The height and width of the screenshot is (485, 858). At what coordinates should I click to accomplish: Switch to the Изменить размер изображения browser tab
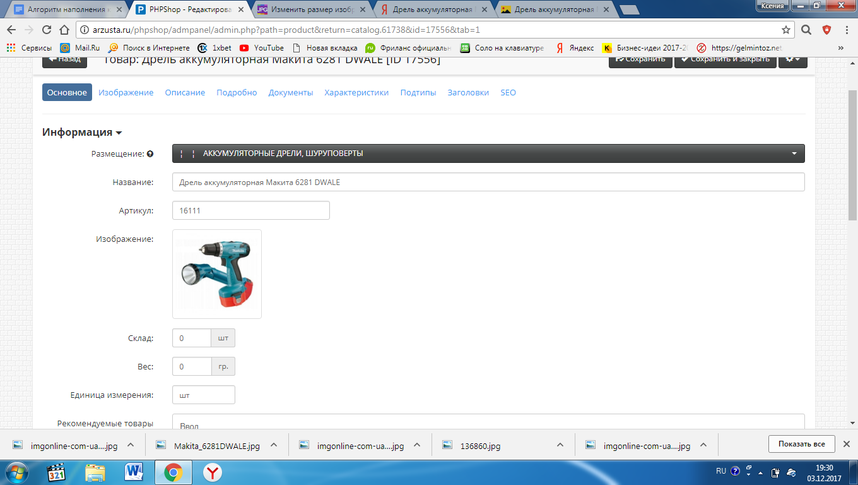tap(312, 9)
